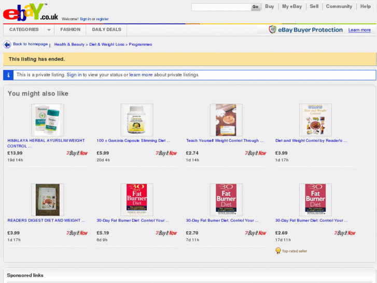This screenshot has width=377, height=283.
Task: Open READERS DIGEST DIET AND WEIGHT listing
Action: pos(46,221)
